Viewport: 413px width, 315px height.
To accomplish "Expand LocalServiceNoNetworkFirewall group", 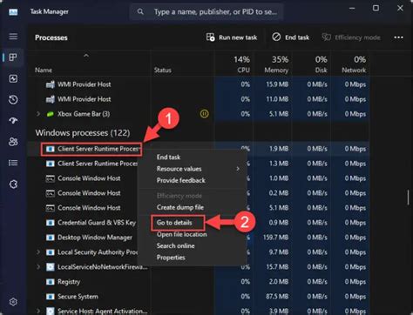I will (38, 267).
